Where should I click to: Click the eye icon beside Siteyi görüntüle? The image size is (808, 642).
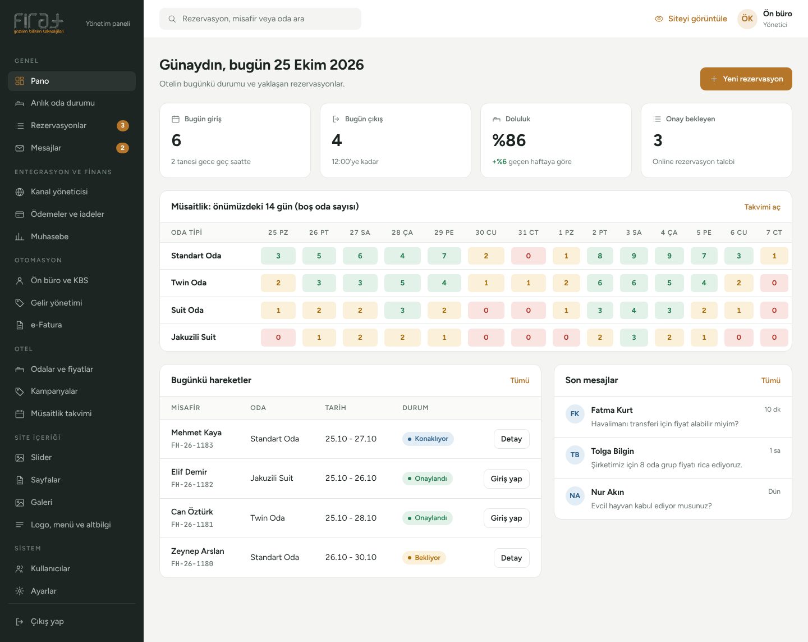point(659,19)
